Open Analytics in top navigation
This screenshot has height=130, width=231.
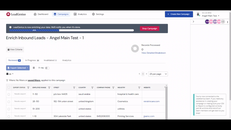(x=80, y=14)
